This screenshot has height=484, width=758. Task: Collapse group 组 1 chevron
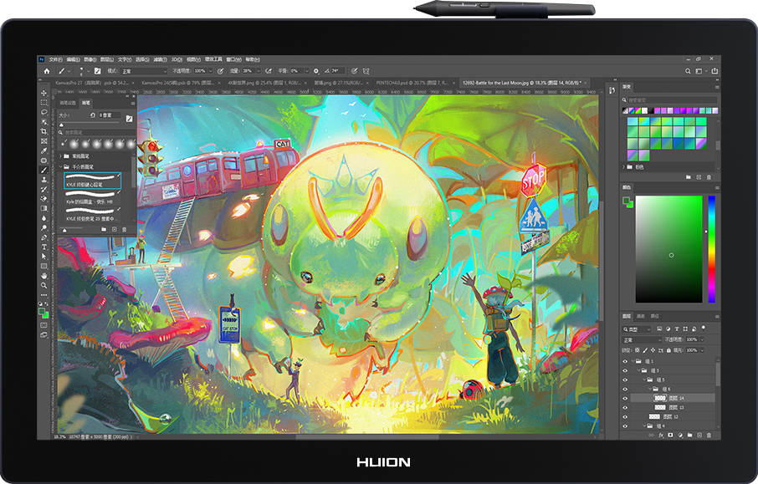(633, 361)
